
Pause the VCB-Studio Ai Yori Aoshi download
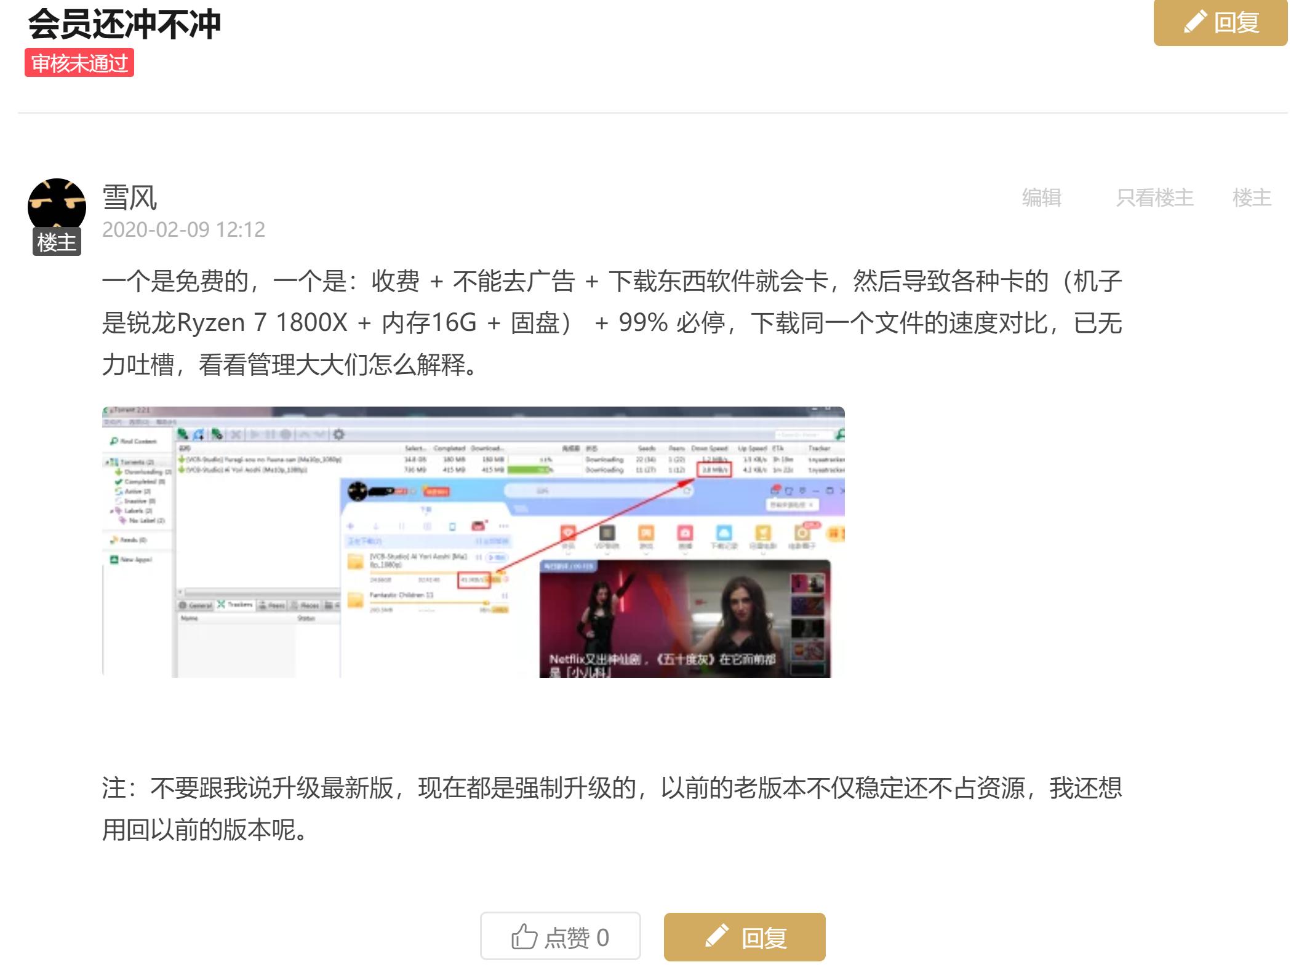480,558
